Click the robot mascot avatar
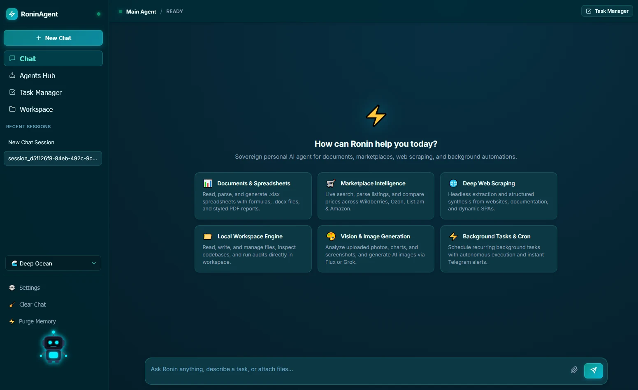 pyautogui.click(x=53, y=348)
